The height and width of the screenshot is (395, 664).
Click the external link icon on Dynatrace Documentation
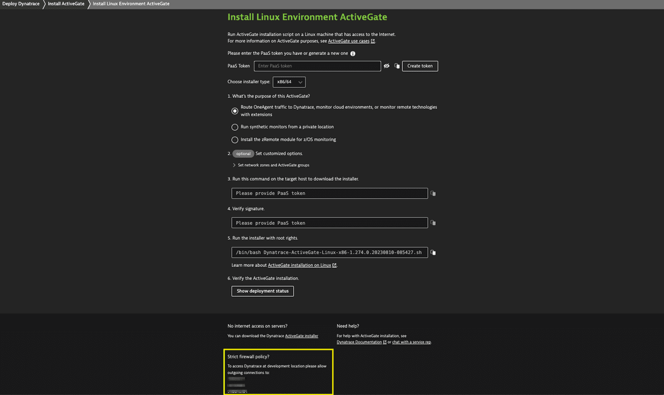[384, 341]
